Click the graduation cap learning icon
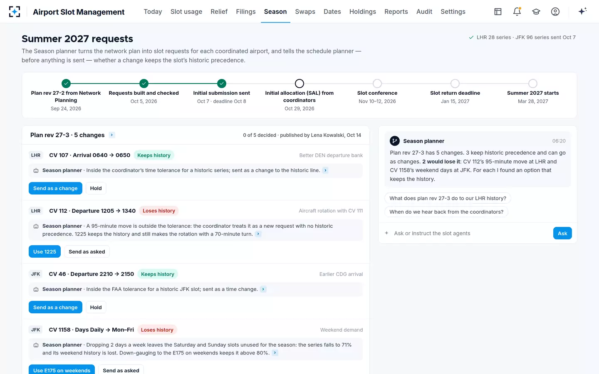 (536, 12)
